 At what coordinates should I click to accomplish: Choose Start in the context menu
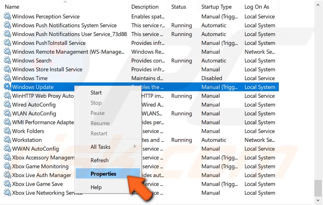point(96,92)
